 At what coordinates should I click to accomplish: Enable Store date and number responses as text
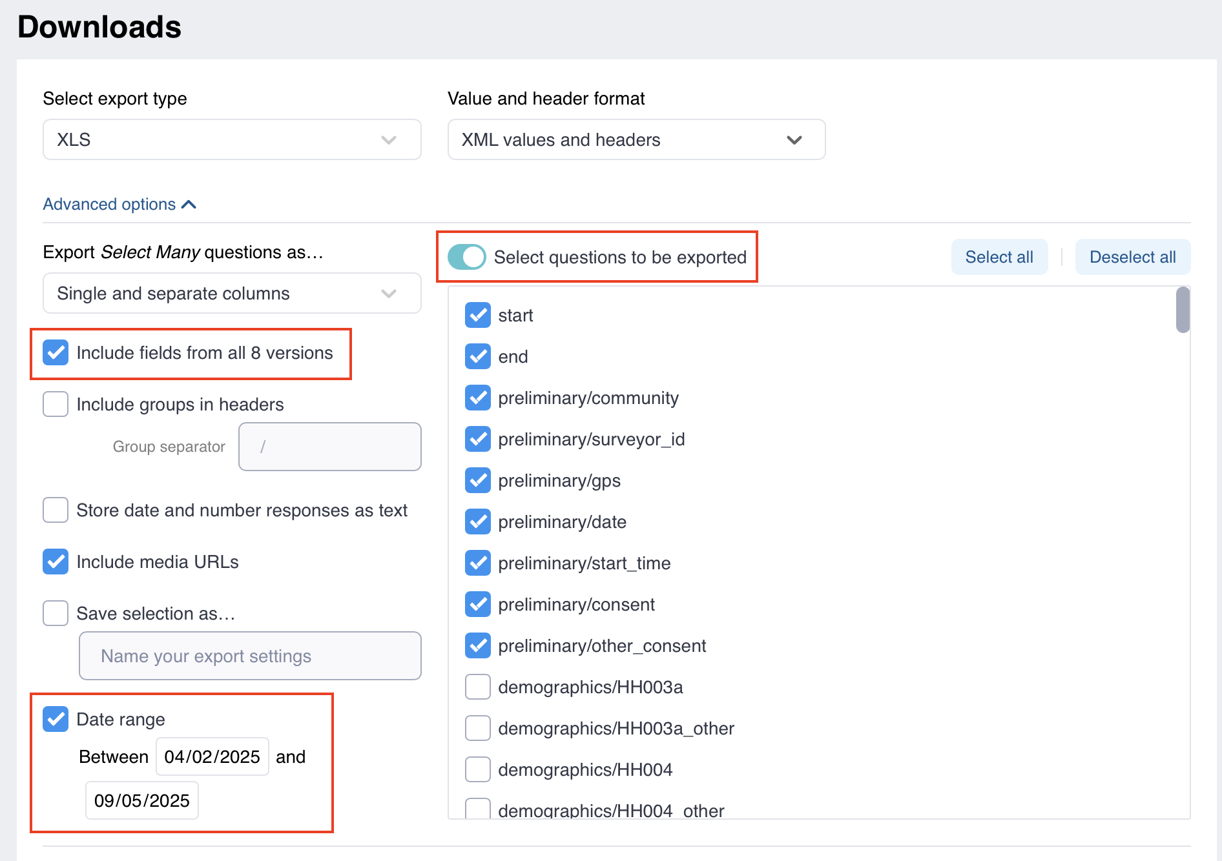[x=56, y=510]
